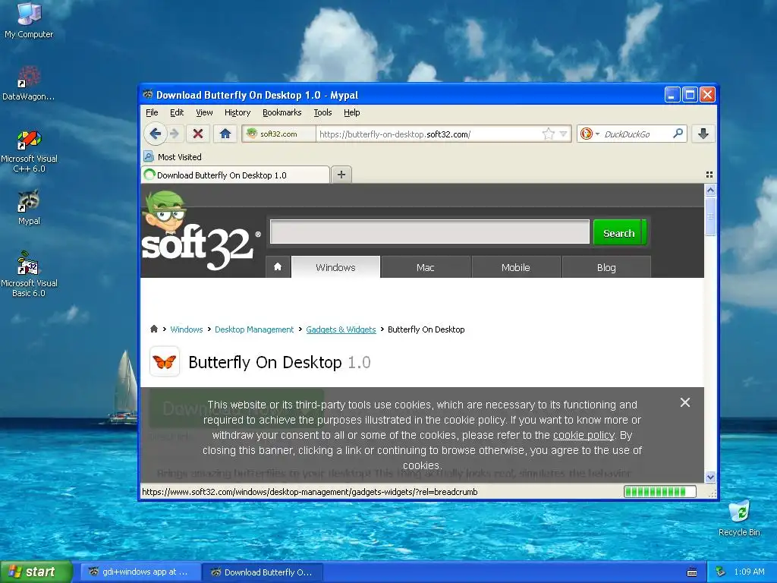Click the vertical scrollbar thumb
Screen dimensions: 777x583
click(x=710, y=216)
